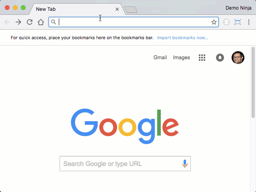Open the Images link
Viewport: 256px width, 192px height.
(x=181, y=58)
